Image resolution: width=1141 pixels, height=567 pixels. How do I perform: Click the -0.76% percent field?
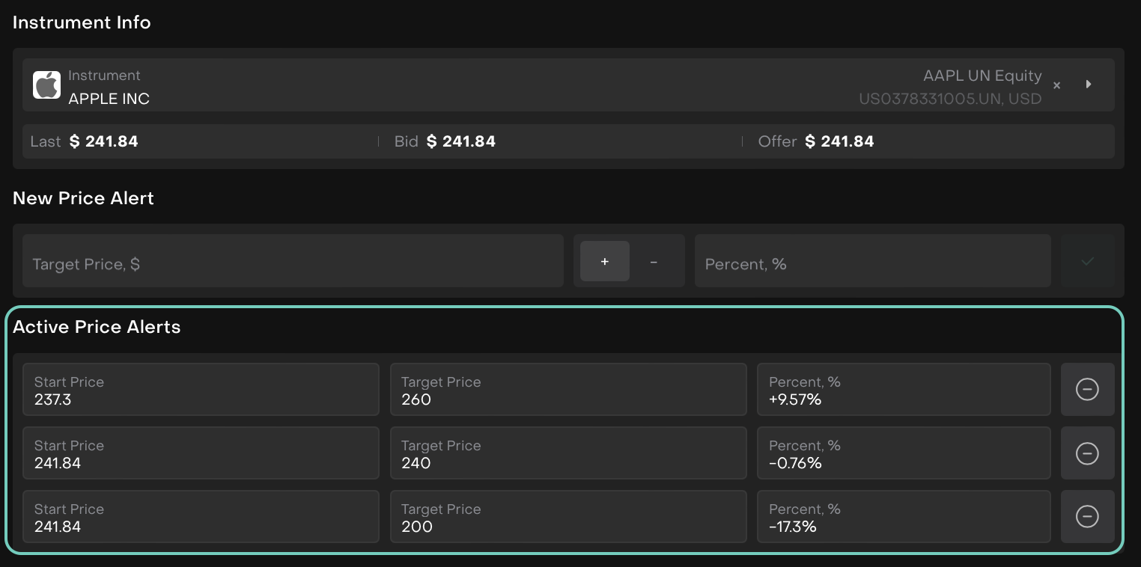(903, 453)
